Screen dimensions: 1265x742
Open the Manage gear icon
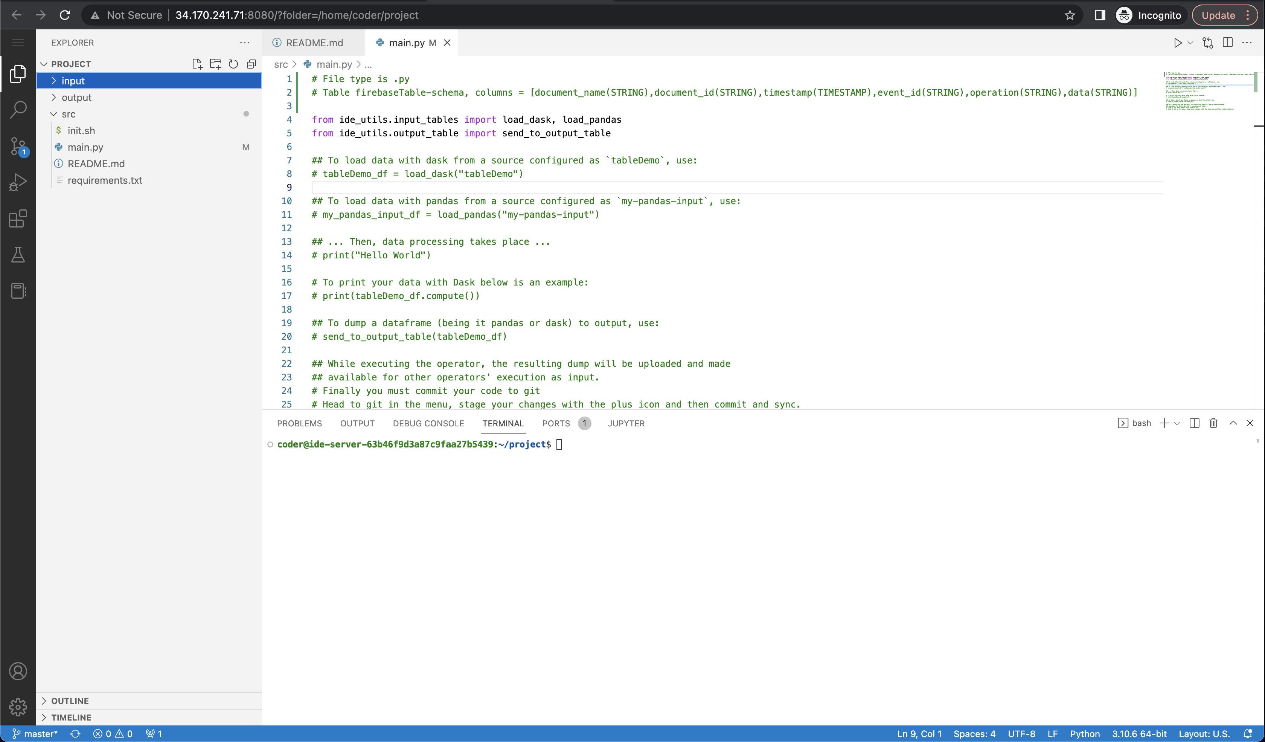(18, 707)
